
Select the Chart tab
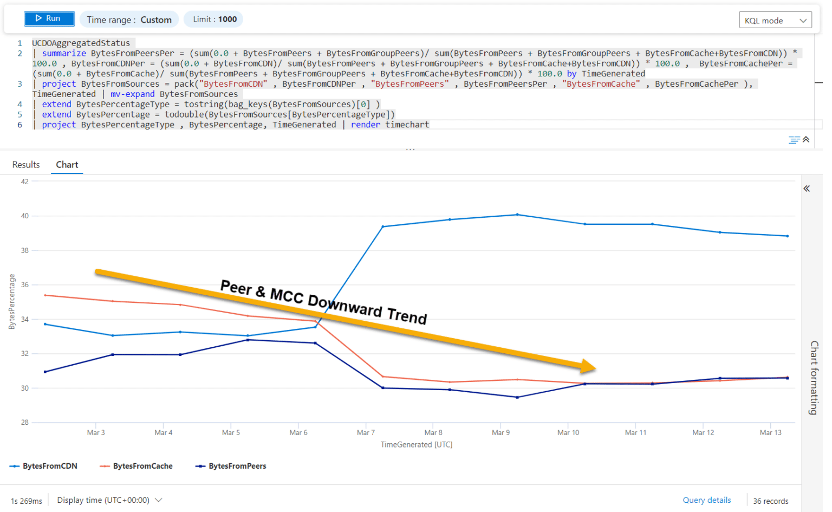(x=67, y=164)
